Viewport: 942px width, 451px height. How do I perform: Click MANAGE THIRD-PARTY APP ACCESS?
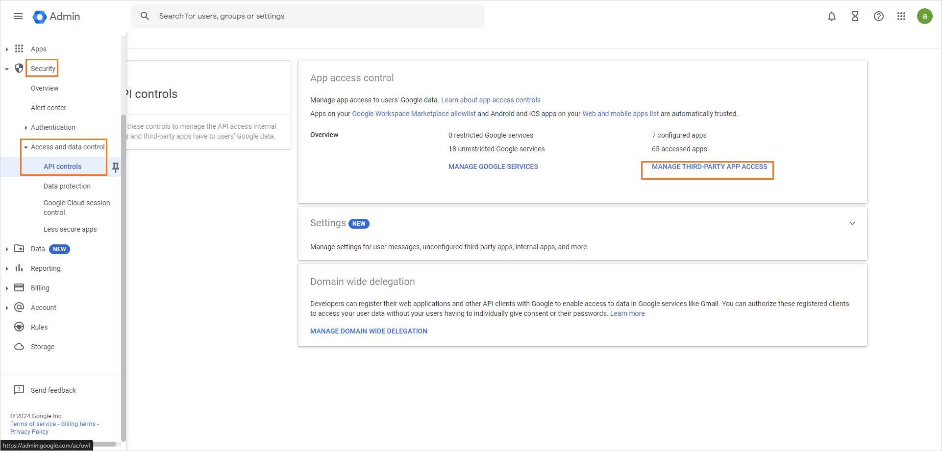(x=709, y=166)
